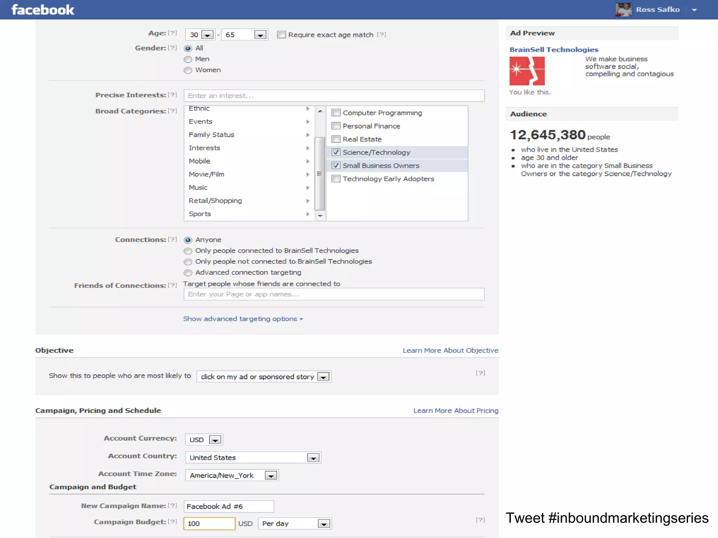718x538 pixels.
Task: Open help icon beside Precise Interests
Action: click(x=172, y=95)
